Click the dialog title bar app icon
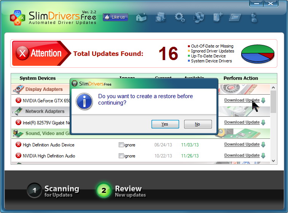 pos(75,84)
